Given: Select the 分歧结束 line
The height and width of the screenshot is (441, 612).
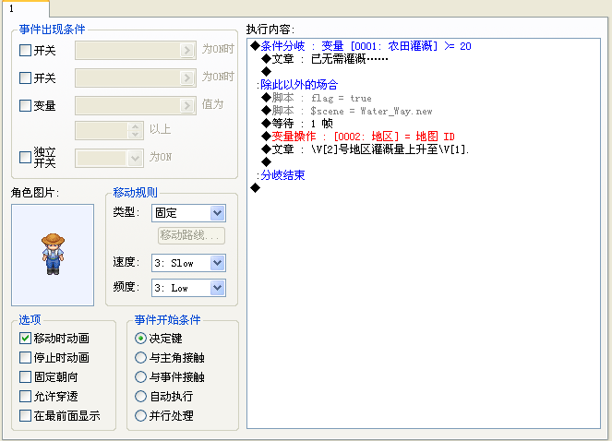Looking at the screenshot, I should pos(282,175).
